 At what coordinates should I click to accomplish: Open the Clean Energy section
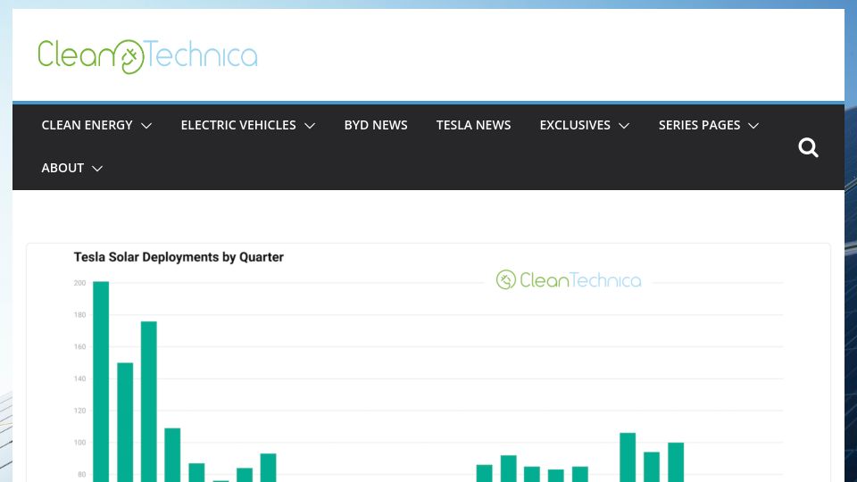pos(87,125)
